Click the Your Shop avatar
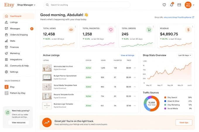The width and height of the screenshot is (199, 132). point(188,5)
